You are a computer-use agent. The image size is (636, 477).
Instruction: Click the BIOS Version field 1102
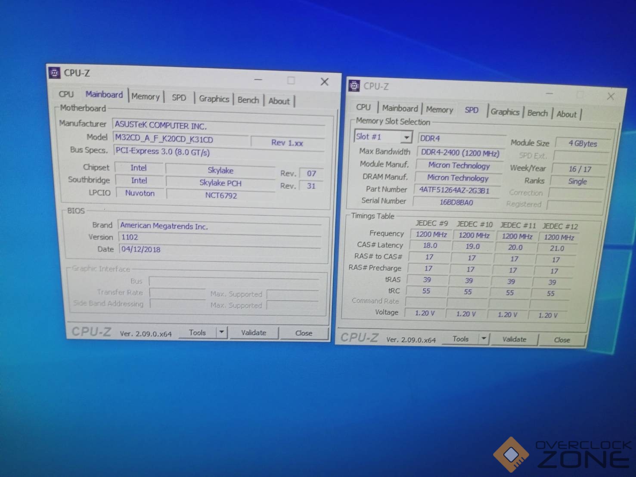click(220, 238)
